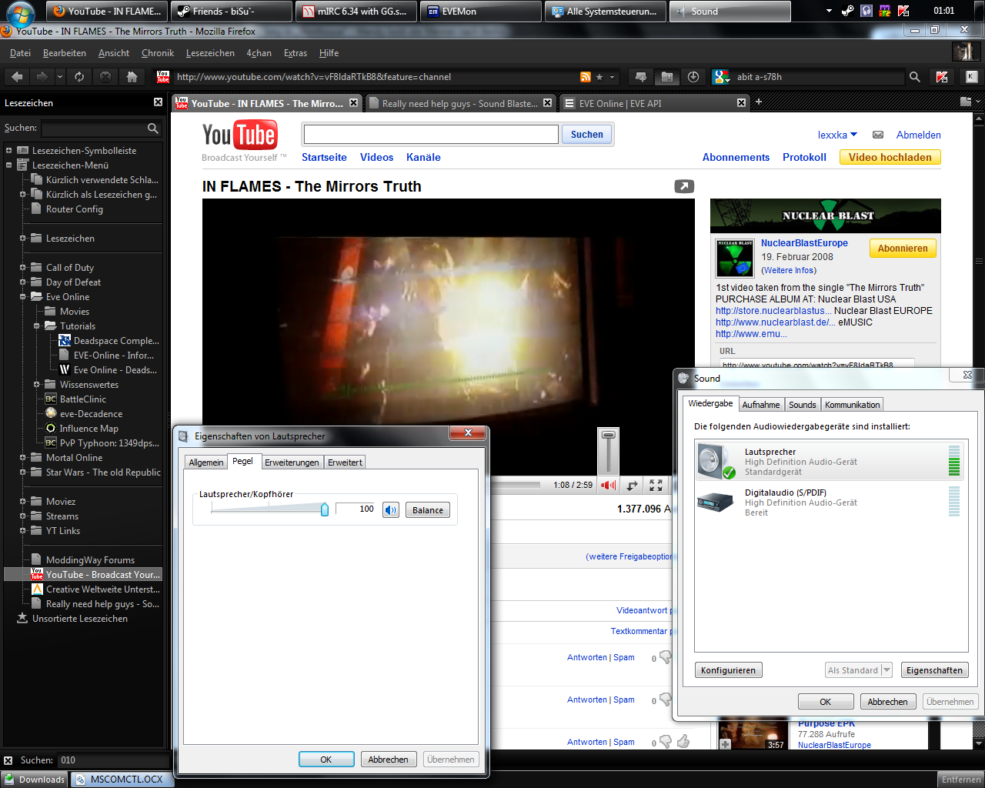
Task: Expand the Streams bookmark folder
Action: click(x=22, y=516)
